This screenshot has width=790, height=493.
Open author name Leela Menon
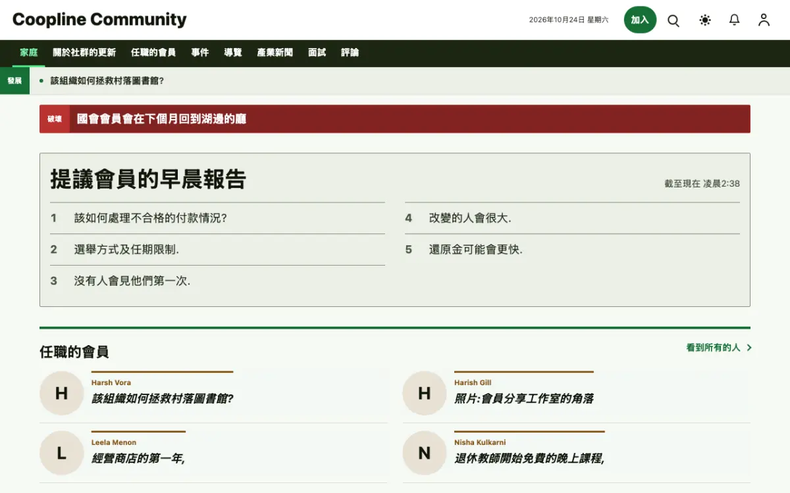click(114, 442)
